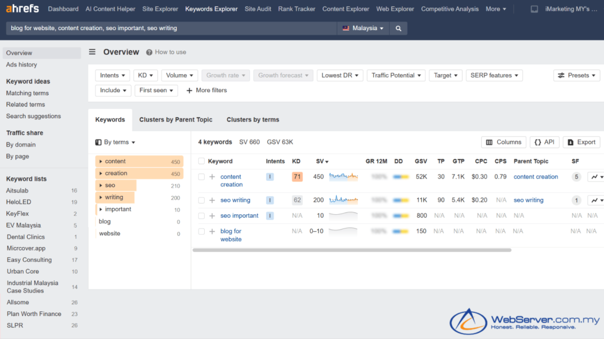The image size is (604, 339).
Task: Click the API button
Action: tap(544, 142)
